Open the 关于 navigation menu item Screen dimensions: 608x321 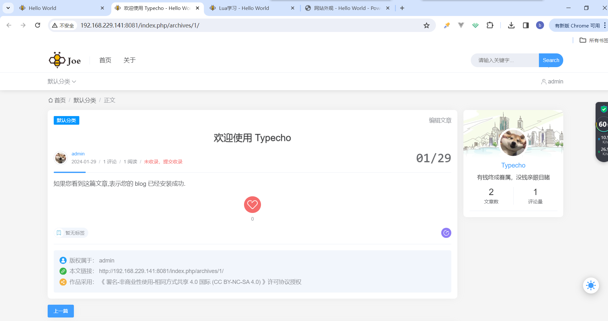tap(130, 60)
